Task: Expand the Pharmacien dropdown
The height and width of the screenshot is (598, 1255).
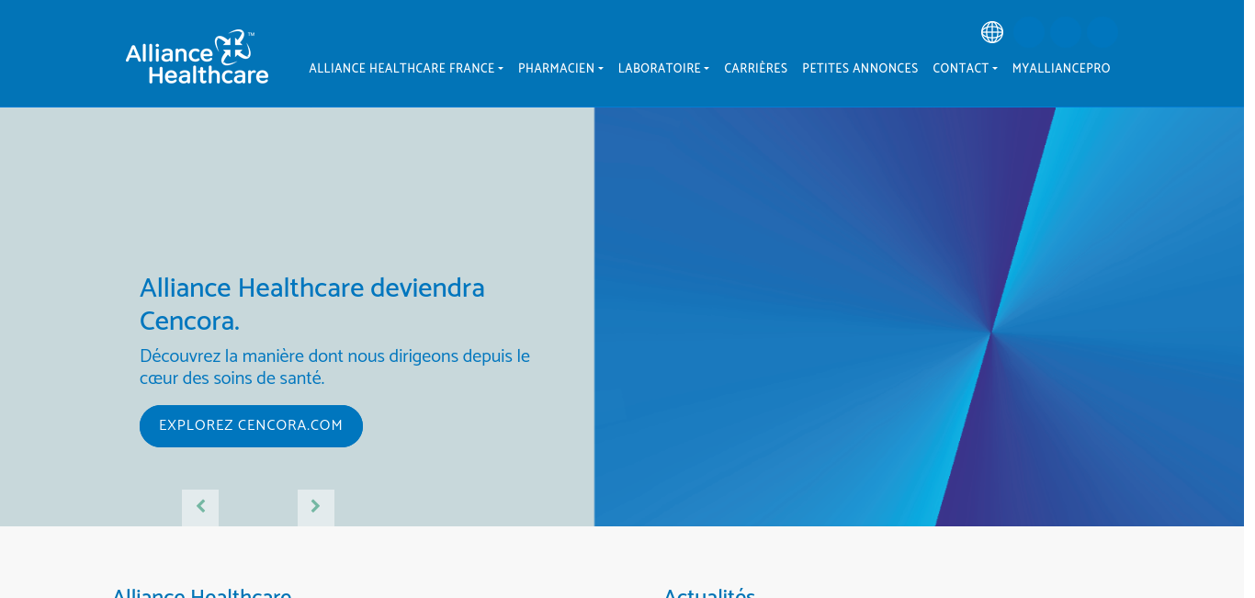Action: click(x=560, y=69)
